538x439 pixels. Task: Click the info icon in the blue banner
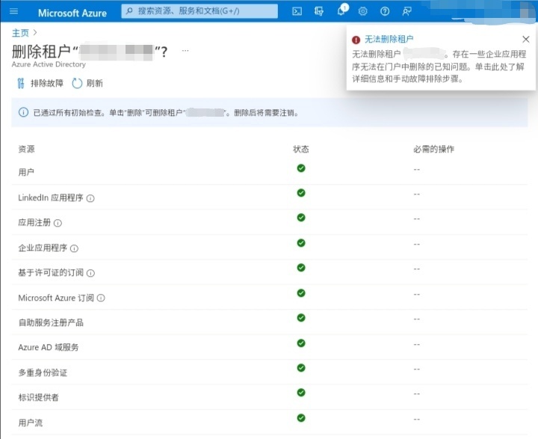[23, 112]
